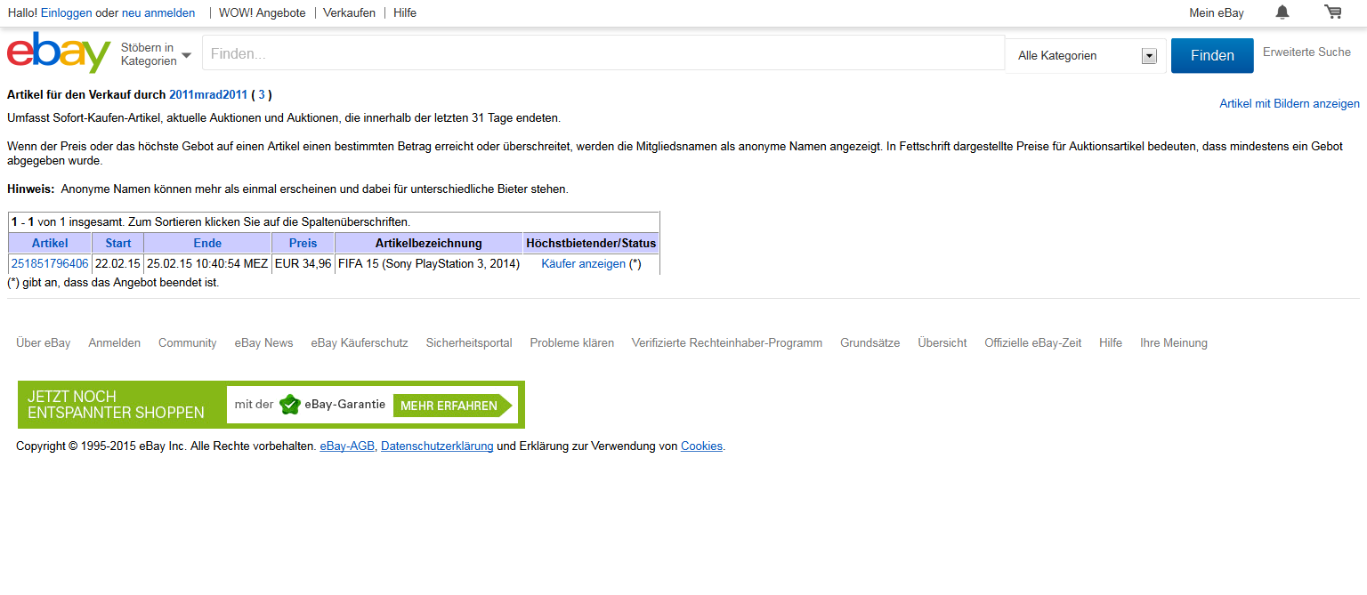Expand the Mein eBay menu
This screenshot has width=1367, height=595.
pos(1217,12)
